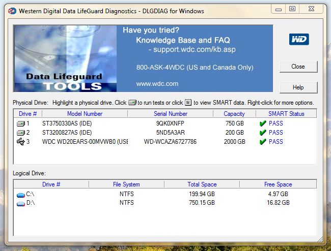Click the run tests icon in instructions
The image size is (331, 251).
132,103
